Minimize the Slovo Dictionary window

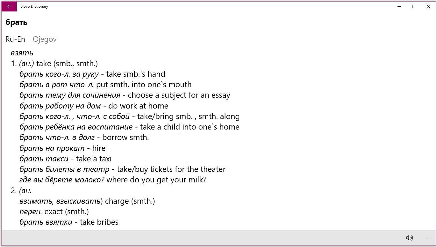(x=399, y=6)
